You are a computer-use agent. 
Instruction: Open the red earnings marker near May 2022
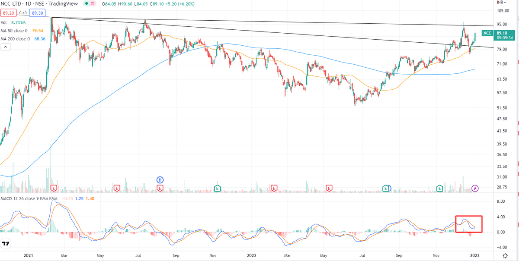click(329, 188)
